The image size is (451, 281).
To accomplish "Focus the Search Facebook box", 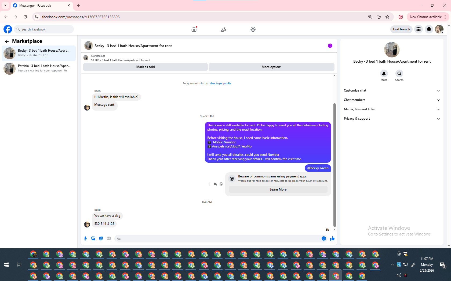I will [x=44, y=29].
